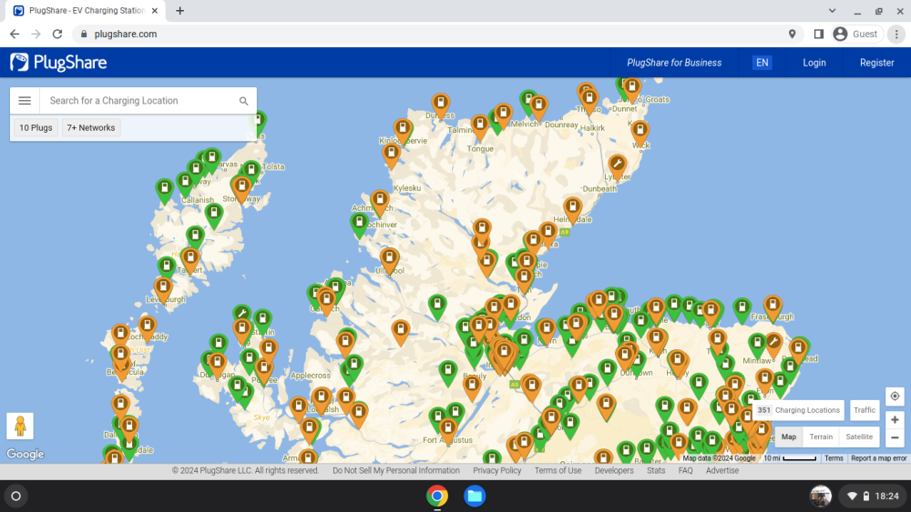Open the Chrome three-dot menu
The height and width of the screenshot is (512, 911).
point(896,35)
